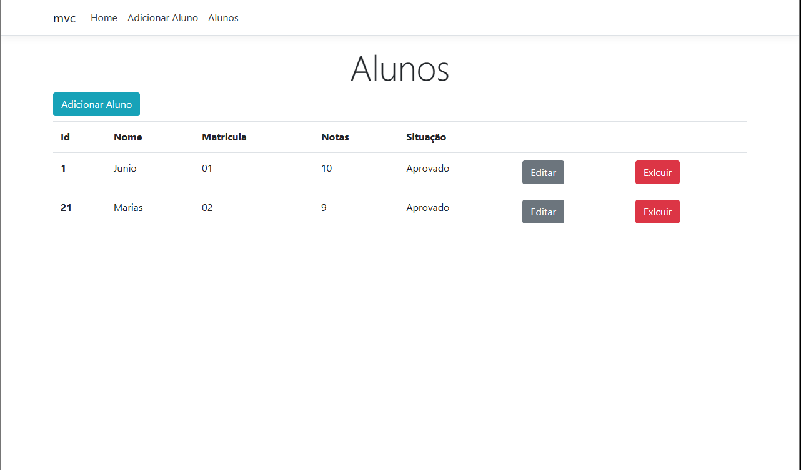Click the matricula 02 for Marias
This screenshot has width=801, height=470.
(207, 207)
